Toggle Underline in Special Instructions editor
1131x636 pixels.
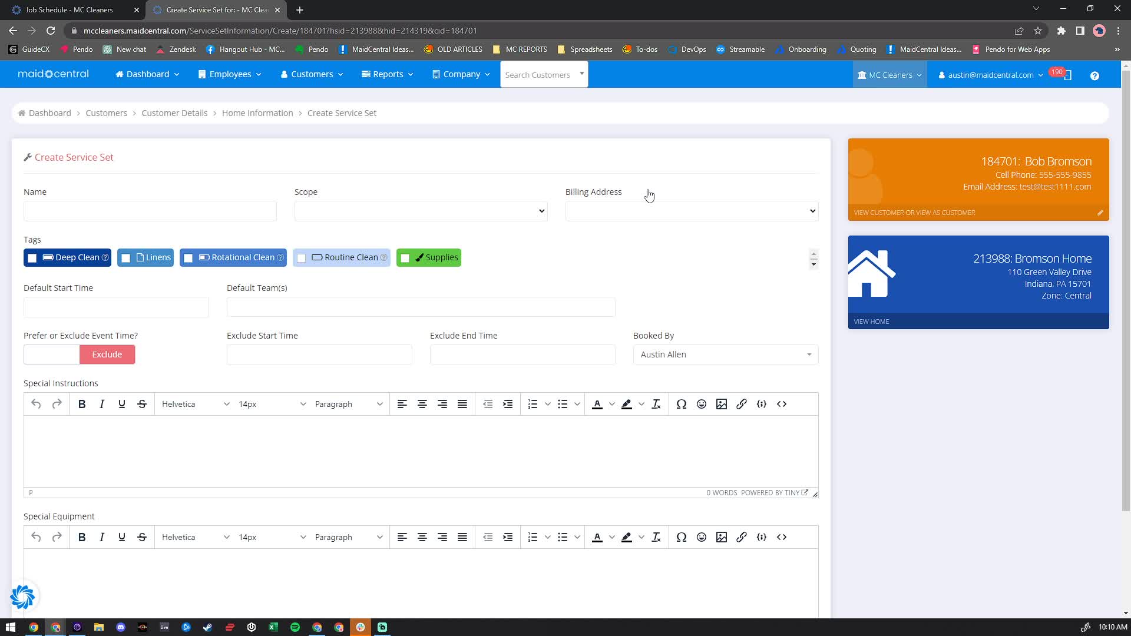click(122, 404)
